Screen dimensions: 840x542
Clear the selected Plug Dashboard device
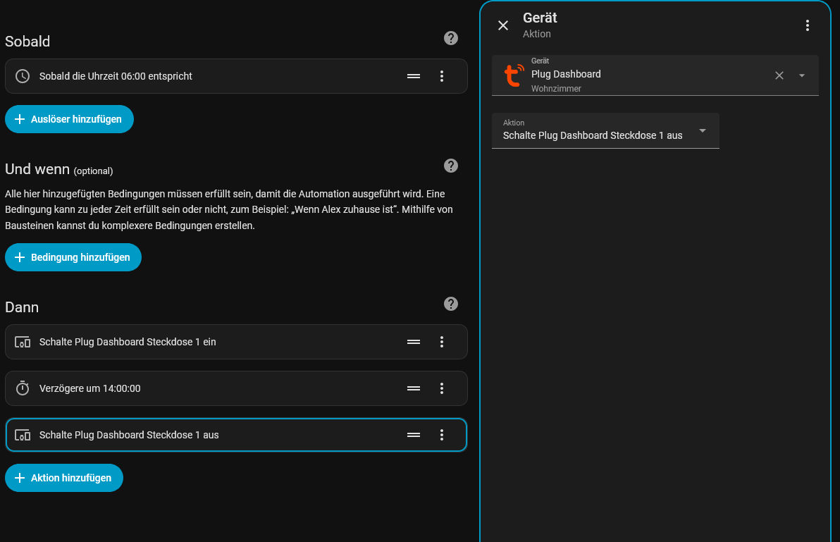779,75
